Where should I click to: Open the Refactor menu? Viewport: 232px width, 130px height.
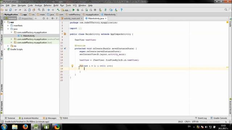(47, 5)
